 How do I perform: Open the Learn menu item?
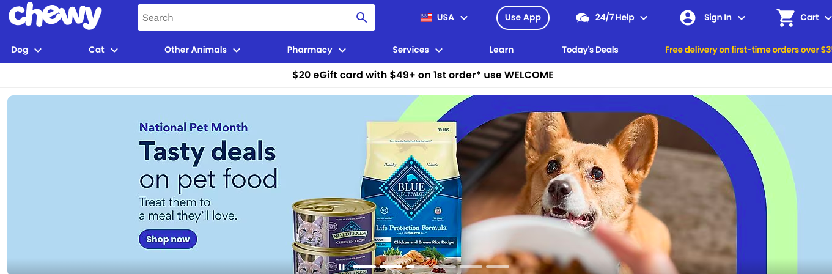point(501,50)
